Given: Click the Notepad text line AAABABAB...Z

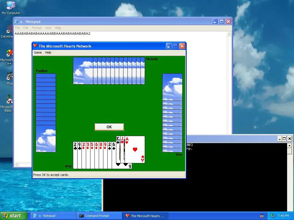Looking at the screenshot, I should 53,34.
